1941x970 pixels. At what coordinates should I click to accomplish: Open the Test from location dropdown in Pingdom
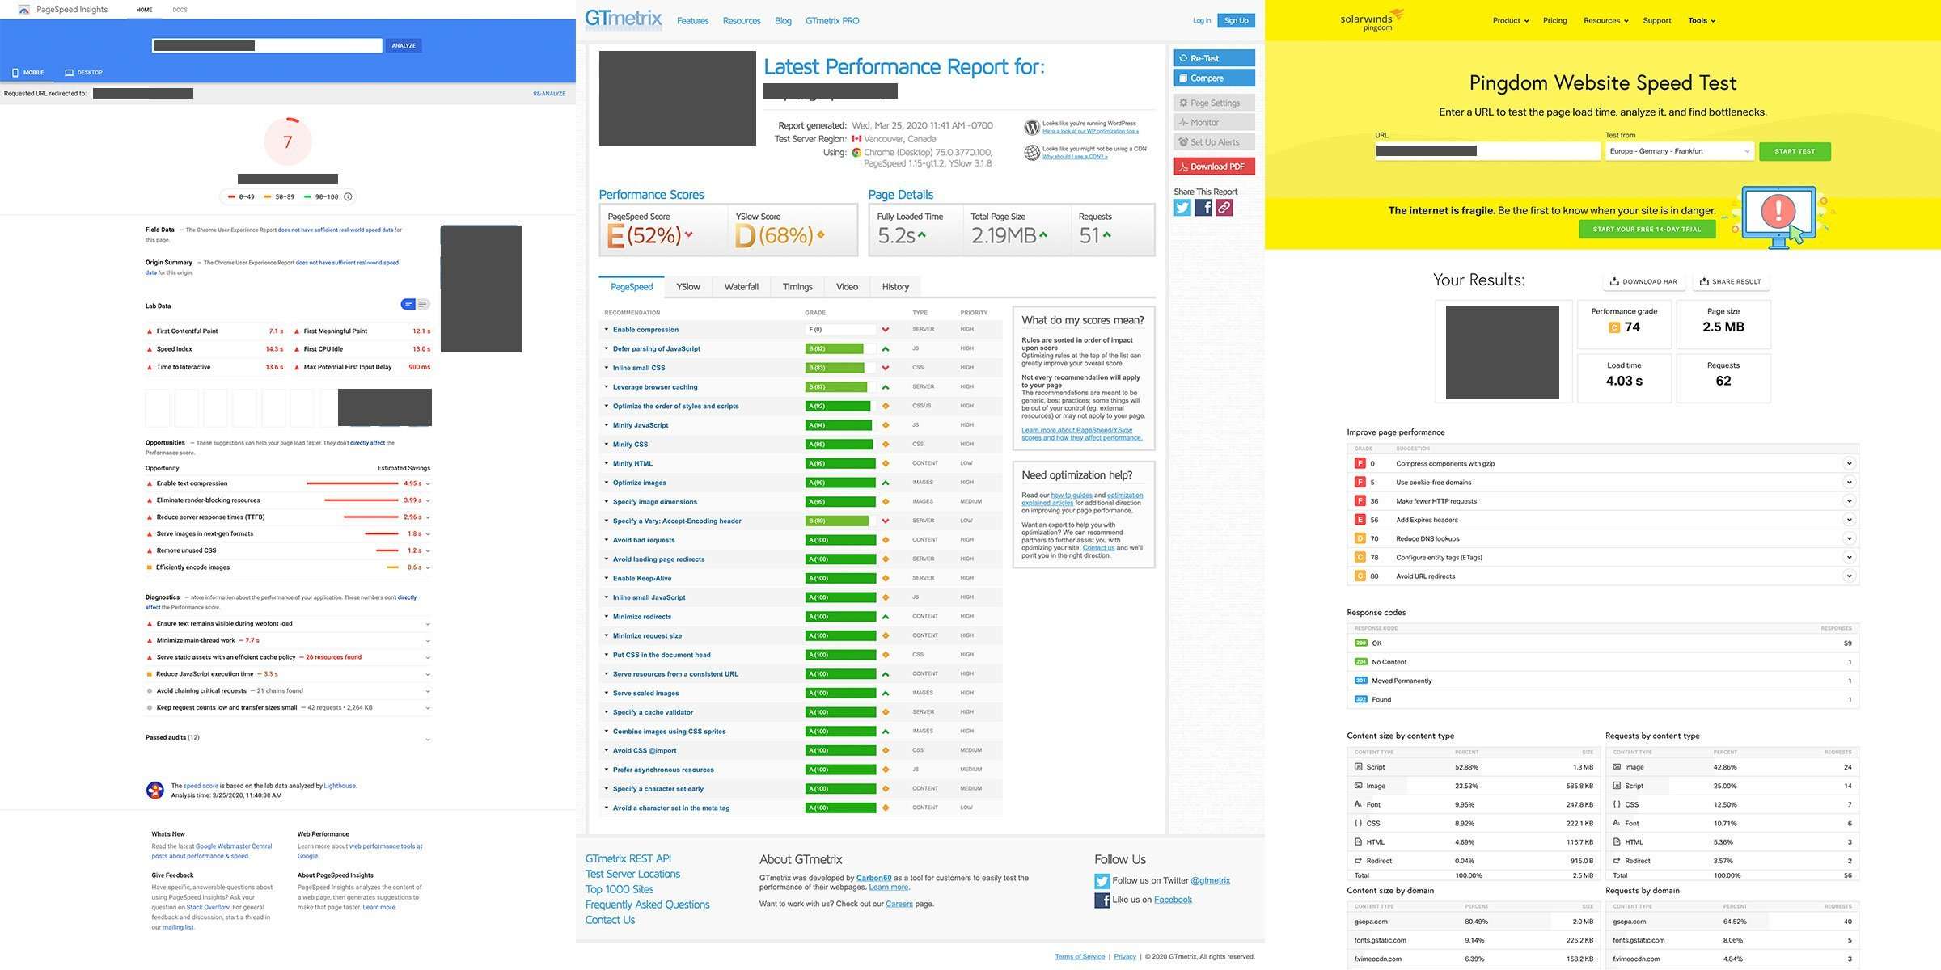click(1680, 151)
